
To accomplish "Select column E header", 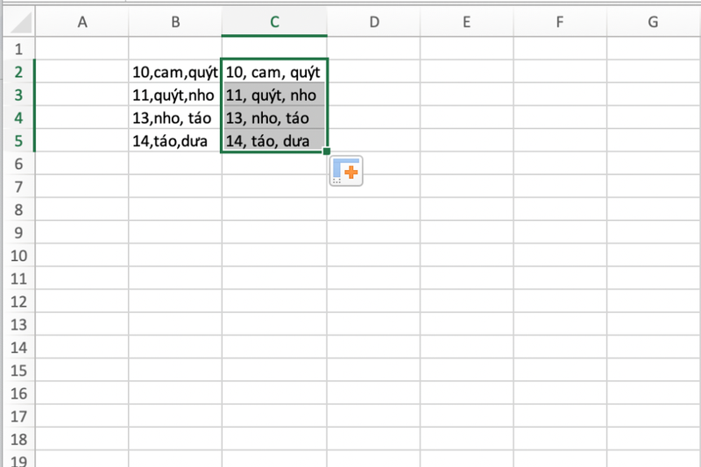I will 467,22.
